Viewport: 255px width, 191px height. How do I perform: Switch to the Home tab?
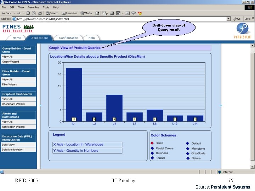(x=17, y=38)
